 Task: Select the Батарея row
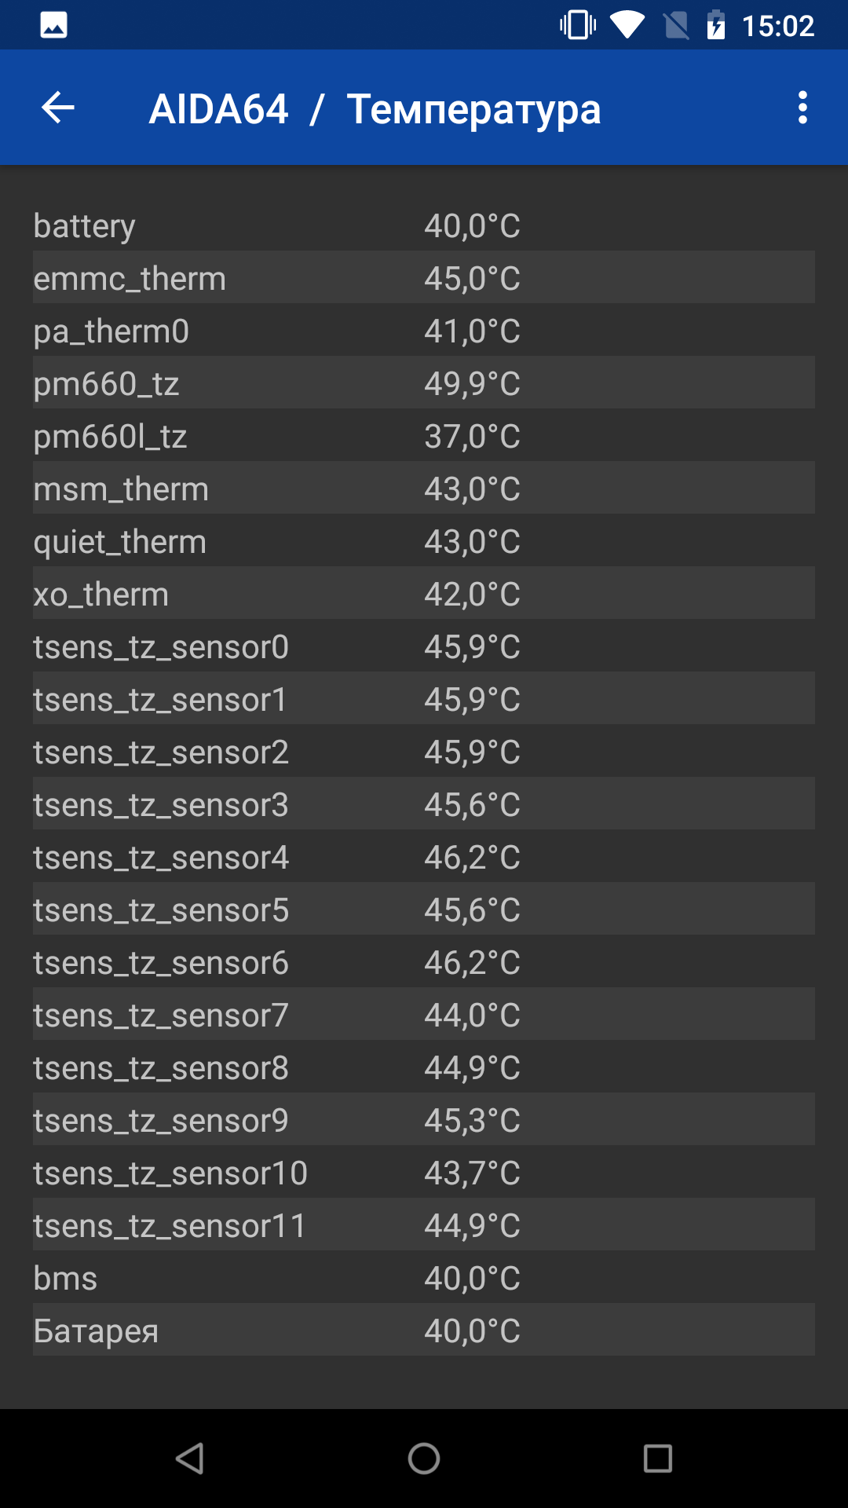coord(424,1330)
